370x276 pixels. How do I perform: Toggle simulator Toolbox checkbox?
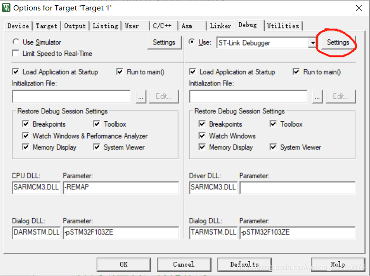(97, 124)
